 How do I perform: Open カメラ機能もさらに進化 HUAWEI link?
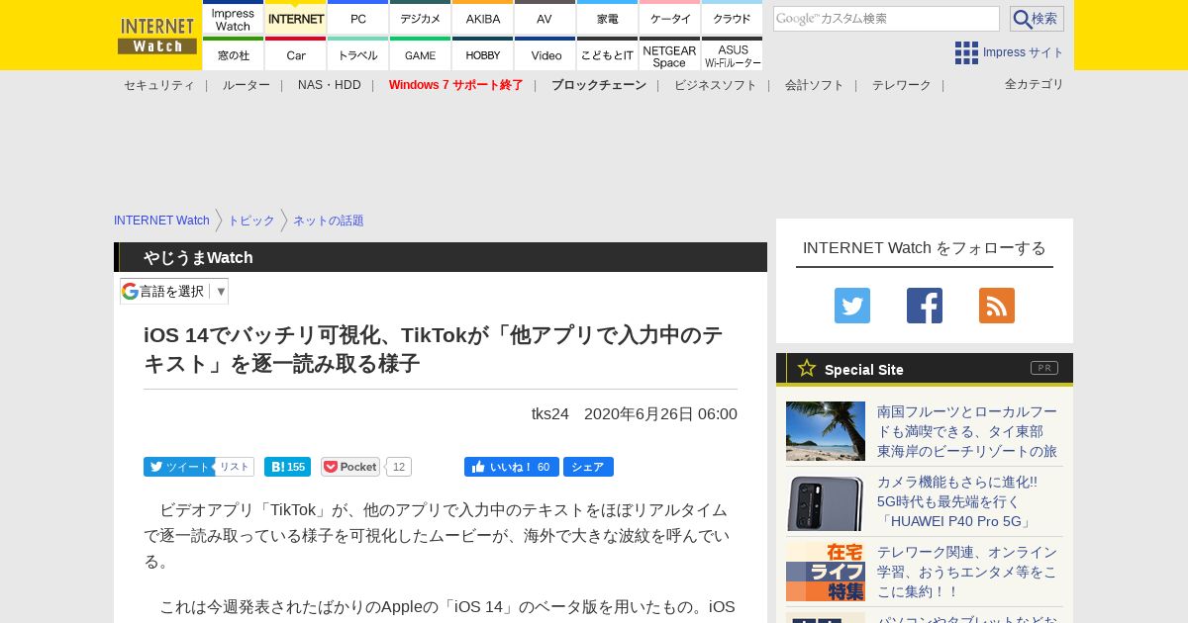point(957,501)
